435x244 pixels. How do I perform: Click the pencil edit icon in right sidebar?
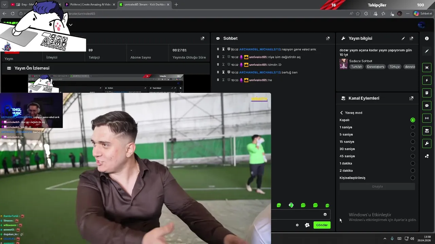pos(427,51)
